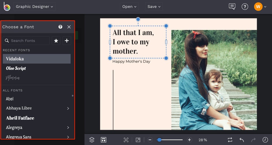Add a font with the plus button

click(67, 41)
